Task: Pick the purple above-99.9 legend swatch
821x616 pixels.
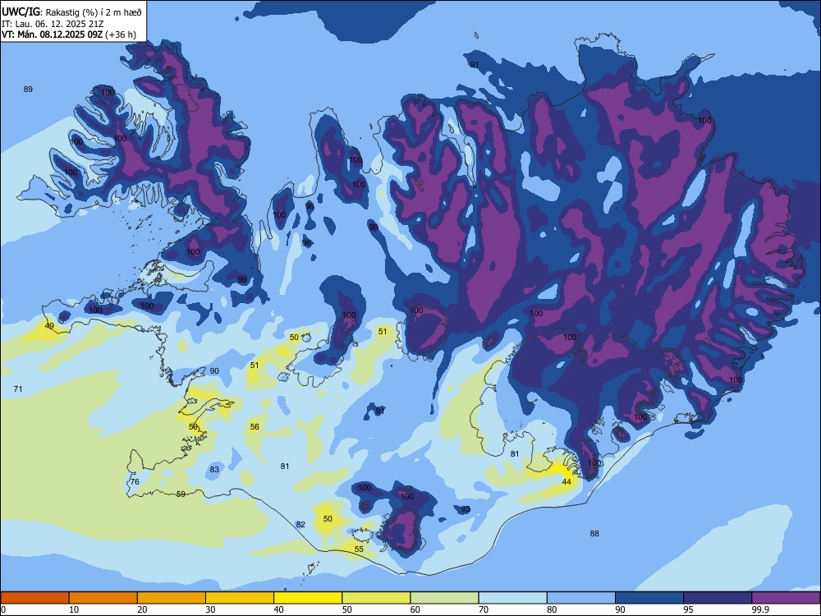Action: 786,598
